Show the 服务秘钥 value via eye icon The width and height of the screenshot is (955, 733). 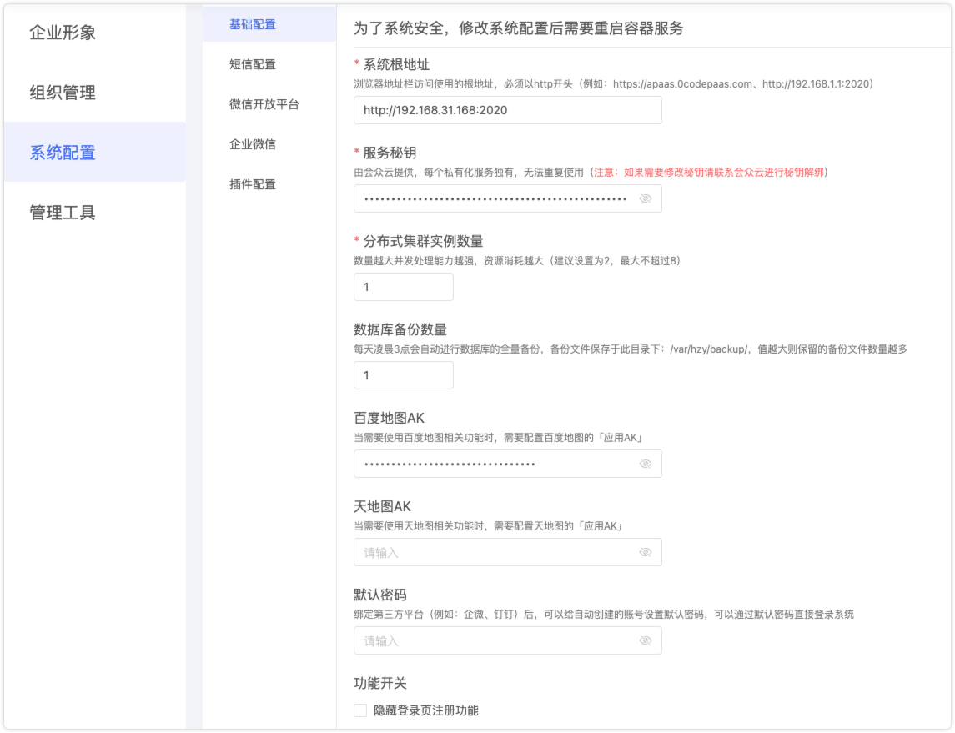click(x=645, y=198)
